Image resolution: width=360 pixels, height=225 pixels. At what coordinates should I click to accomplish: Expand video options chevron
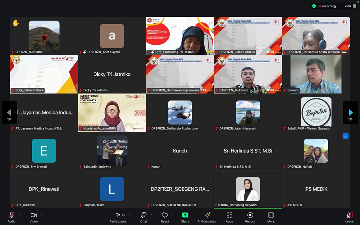point(42,215)
